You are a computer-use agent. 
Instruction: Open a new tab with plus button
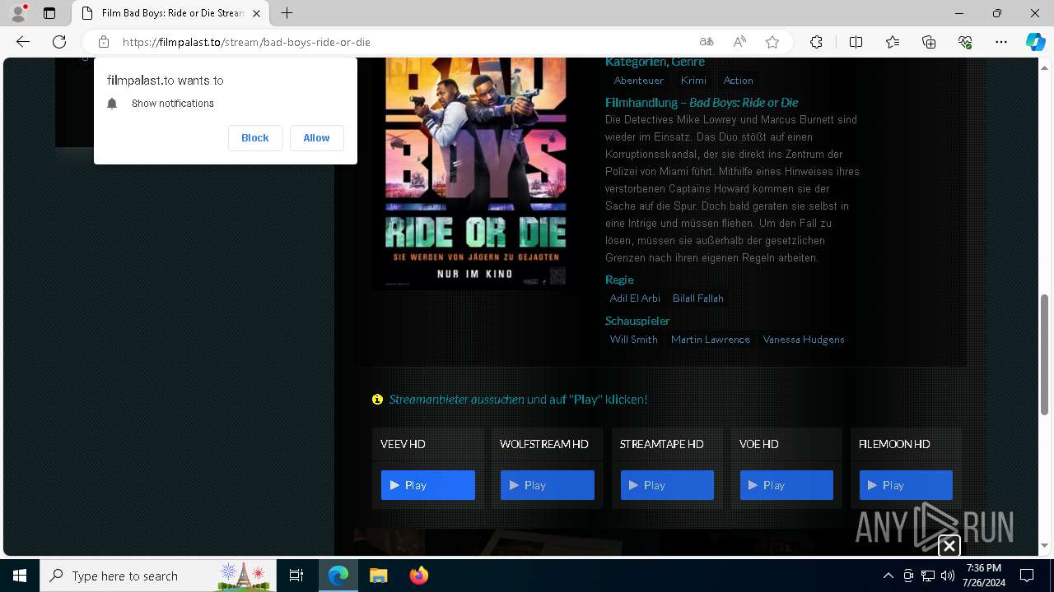click(x=287, y=13)
